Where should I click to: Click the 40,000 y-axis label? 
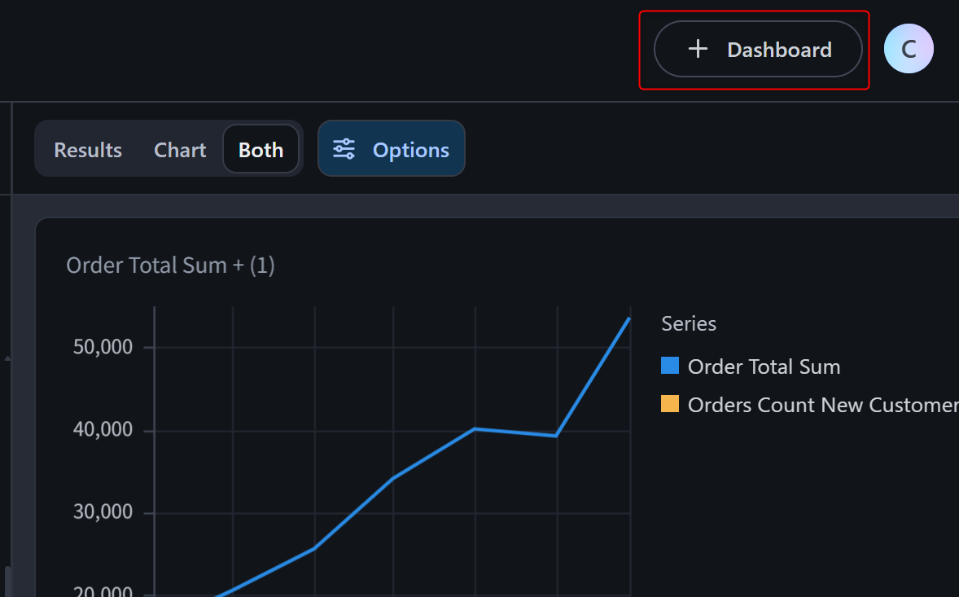[x=103, y=430]
